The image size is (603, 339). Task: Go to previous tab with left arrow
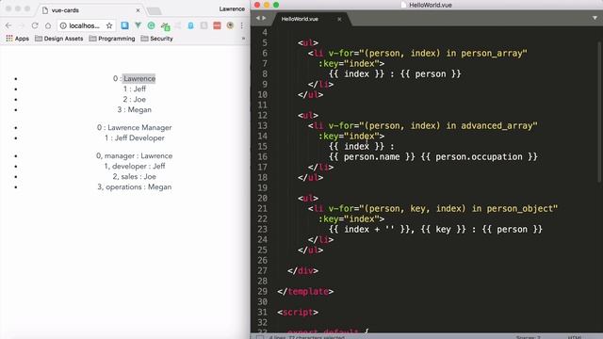tap(258, 18)
